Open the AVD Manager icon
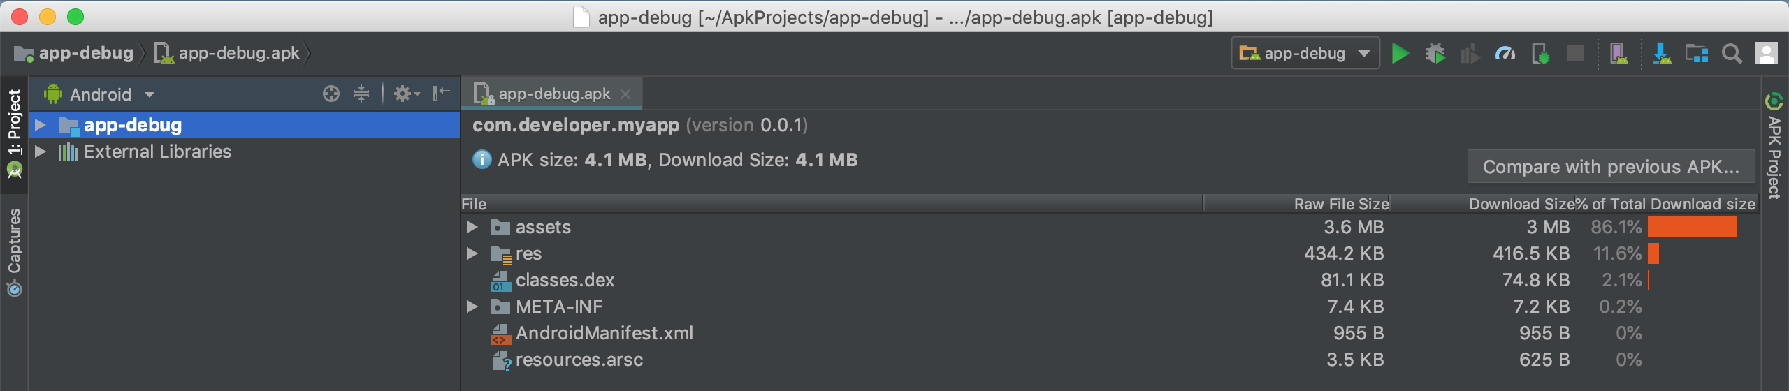This screenshot has width=1789, height=391. pos(1618,54)
